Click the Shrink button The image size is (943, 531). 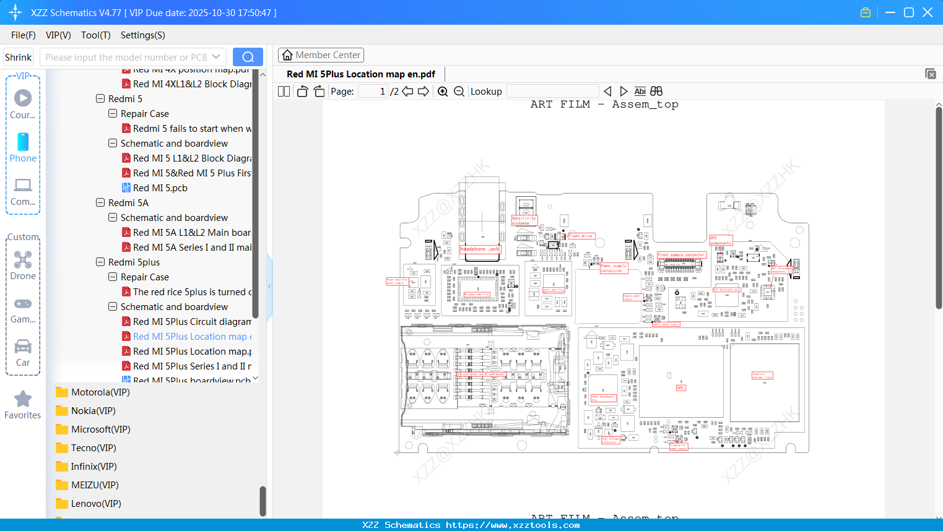19,57
